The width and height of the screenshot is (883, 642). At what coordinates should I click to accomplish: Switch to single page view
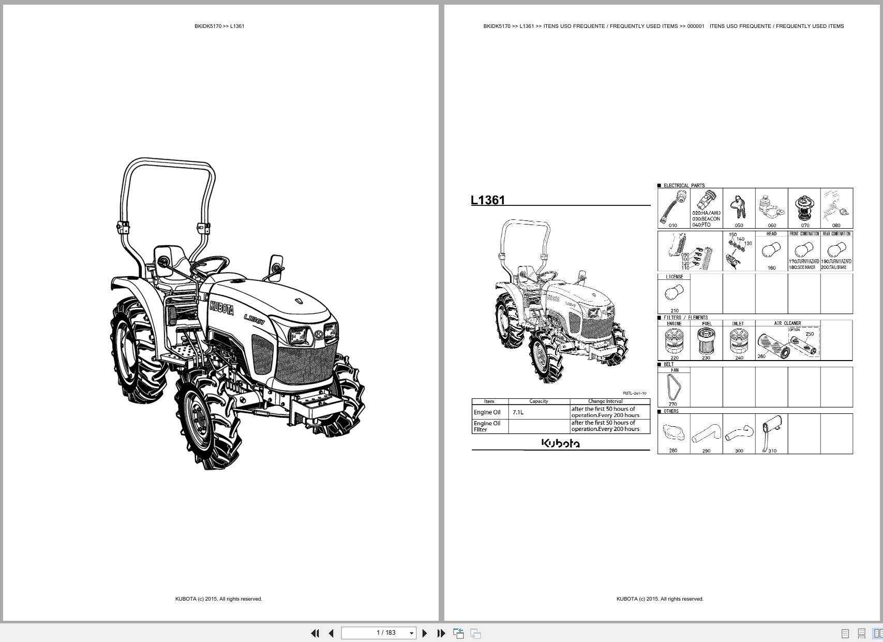point(845,633)
